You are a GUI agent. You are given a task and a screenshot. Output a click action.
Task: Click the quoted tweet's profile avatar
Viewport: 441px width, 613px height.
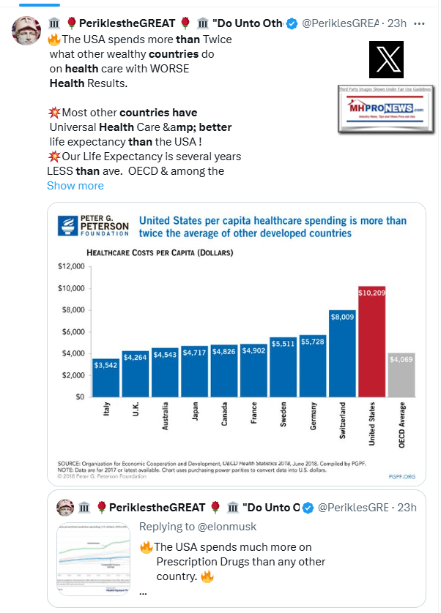(x=67, y=506)
